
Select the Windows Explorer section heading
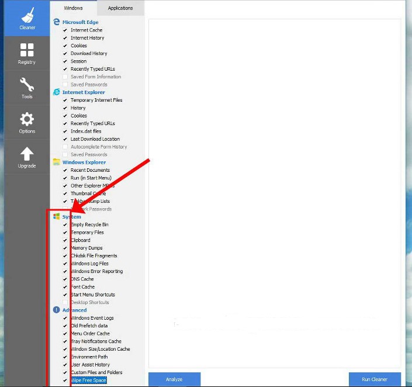84,162
